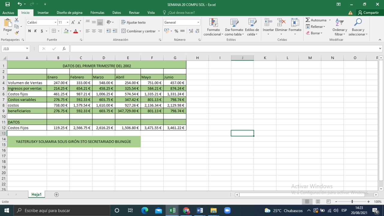Expand the formula bar chevron
Image resolution: width=384 pixels, height=216 pixels.
tap(380, 49)
